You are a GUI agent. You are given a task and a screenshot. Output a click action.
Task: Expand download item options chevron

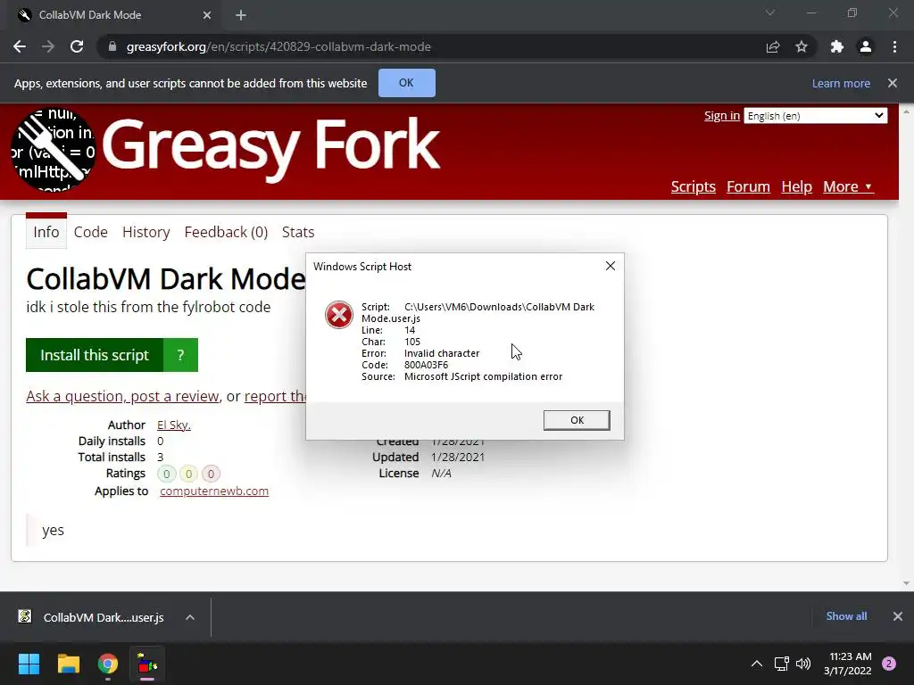coord(190,617)
